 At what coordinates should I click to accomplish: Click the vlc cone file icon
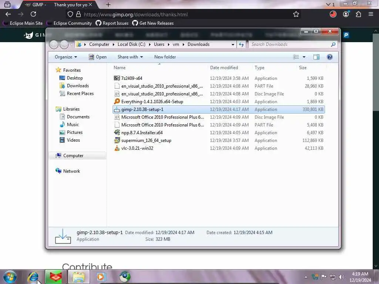click(x=117, y=148)
